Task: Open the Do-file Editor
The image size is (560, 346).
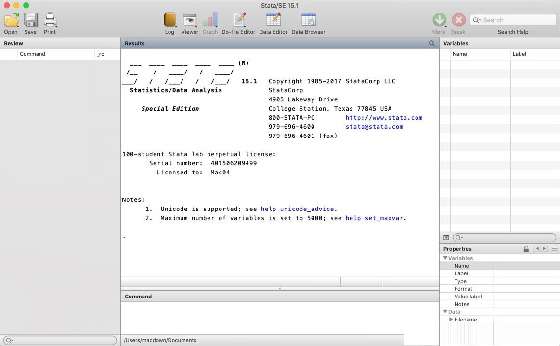Action: [238, 19]
